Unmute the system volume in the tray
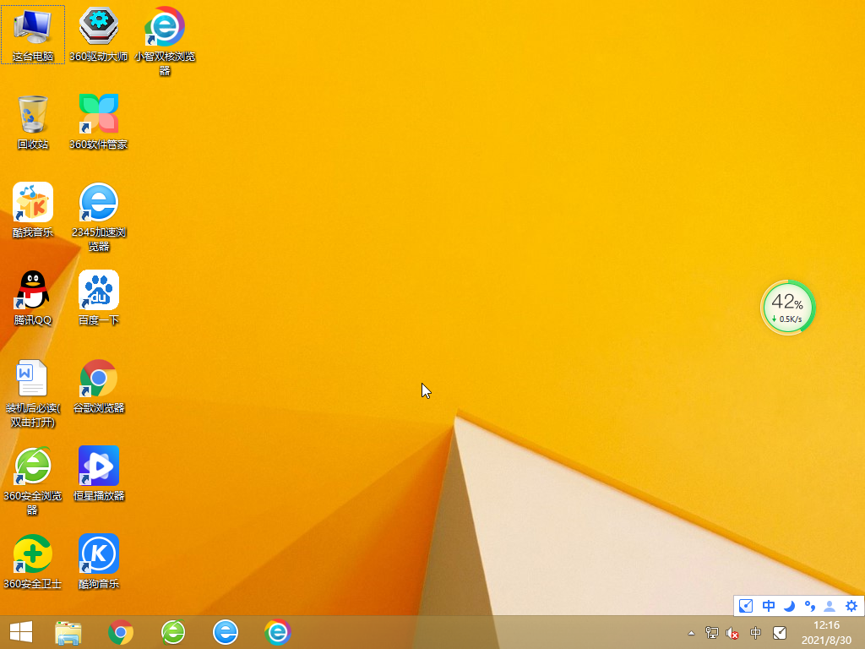 (732, 631)
